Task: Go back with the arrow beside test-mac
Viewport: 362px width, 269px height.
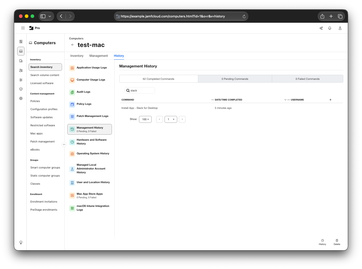Action: point(73,45)
